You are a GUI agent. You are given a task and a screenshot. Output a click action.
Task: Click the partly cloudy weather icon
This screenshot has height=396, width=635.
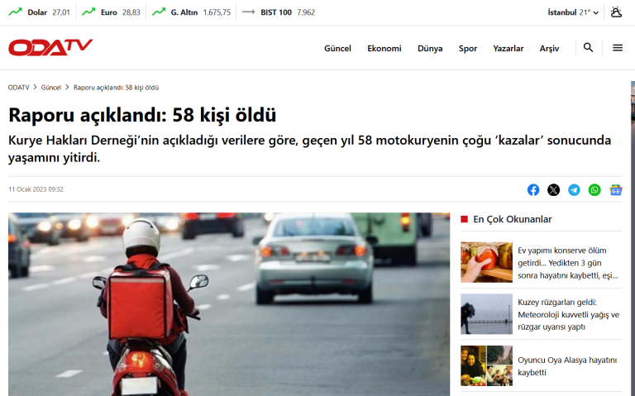click(616, 12)
